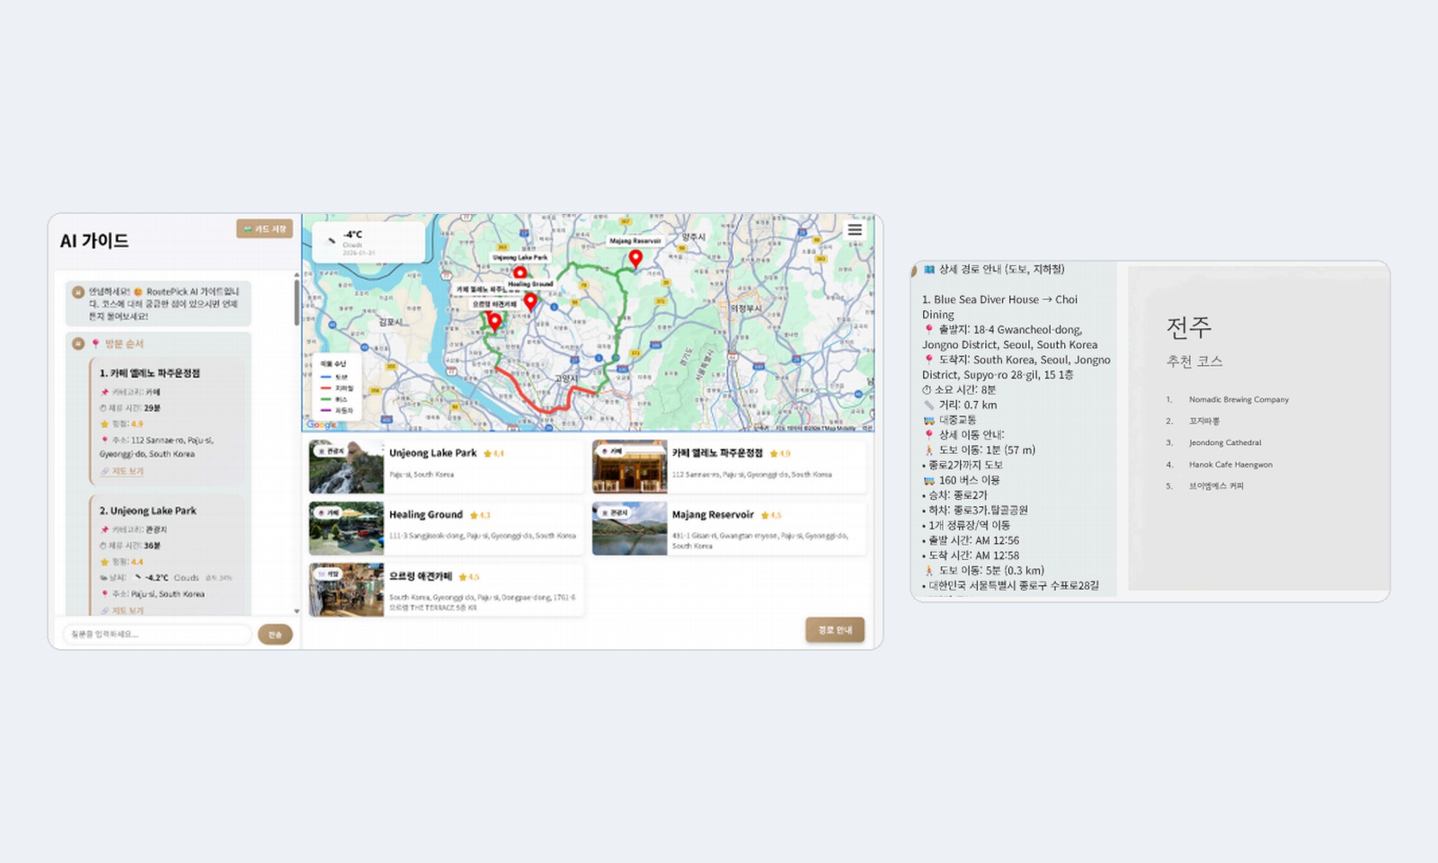Screen dimensions: 1438x863
Task: Click the red 지하철 line in the map legend
Action: tap(325, 388)
